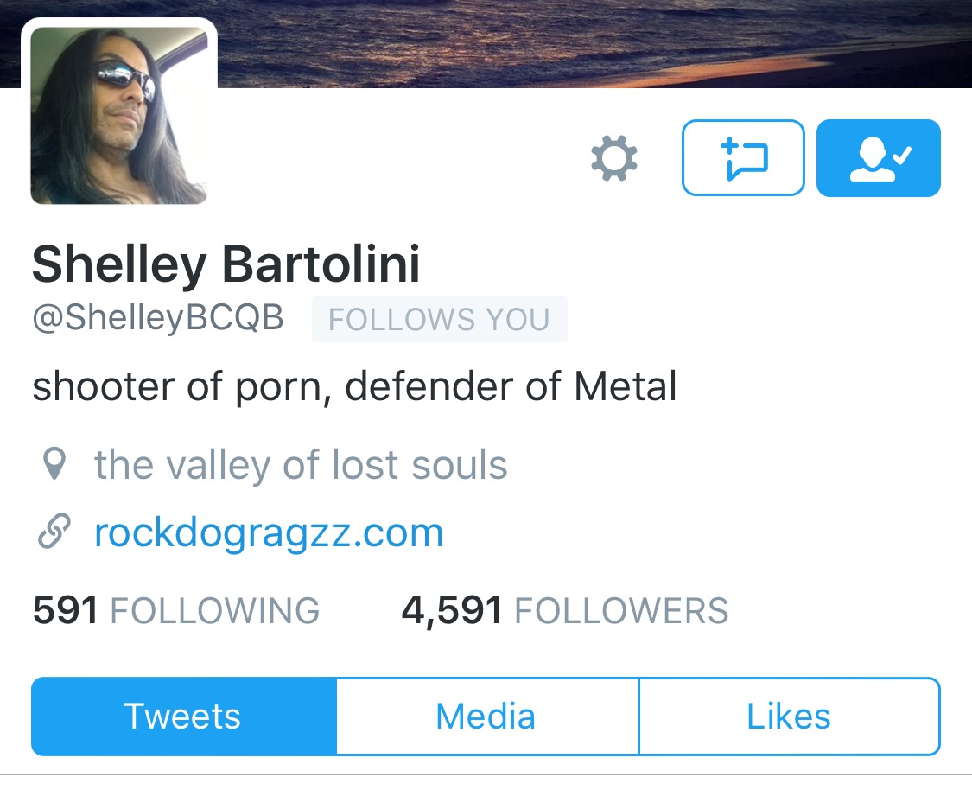View the 4,591 Followers list
The height and width of the screenshot is (790, 972).
tap(565, 610)
